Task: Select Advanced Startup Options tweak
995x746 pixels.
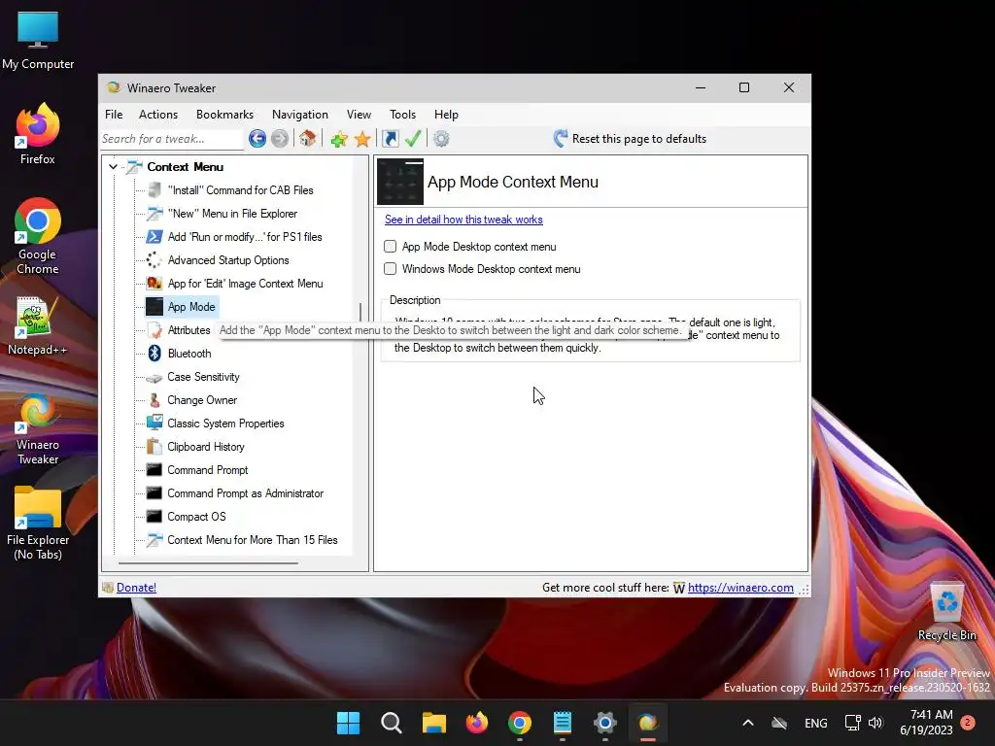Action: tap(227, 260)
